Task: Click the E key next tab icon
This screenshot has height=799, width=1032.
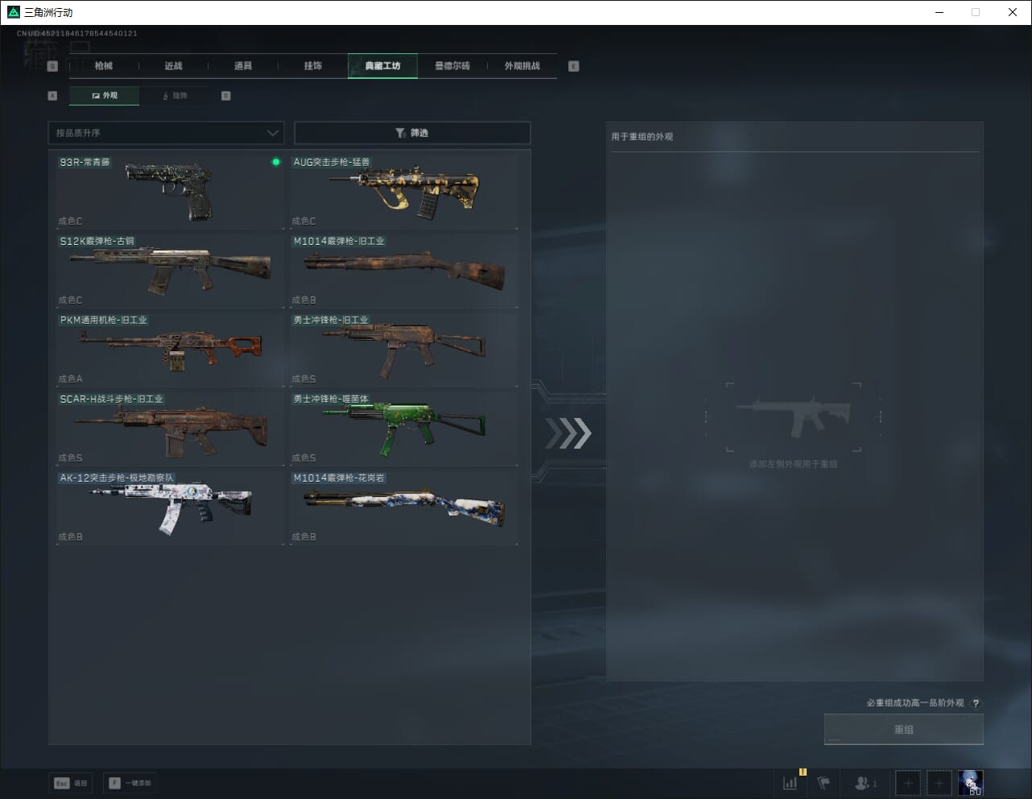Action: coord(573,66)
